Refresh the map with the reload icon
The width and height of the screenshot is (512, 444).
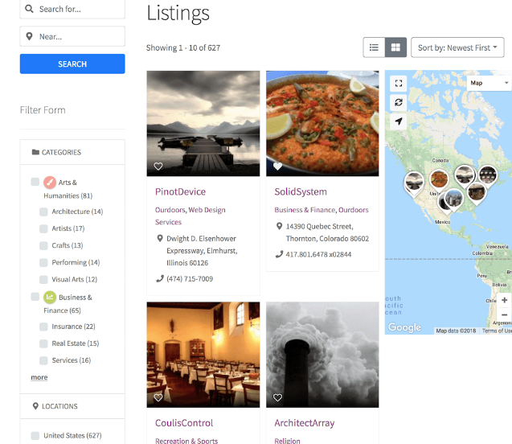(399, 102)
